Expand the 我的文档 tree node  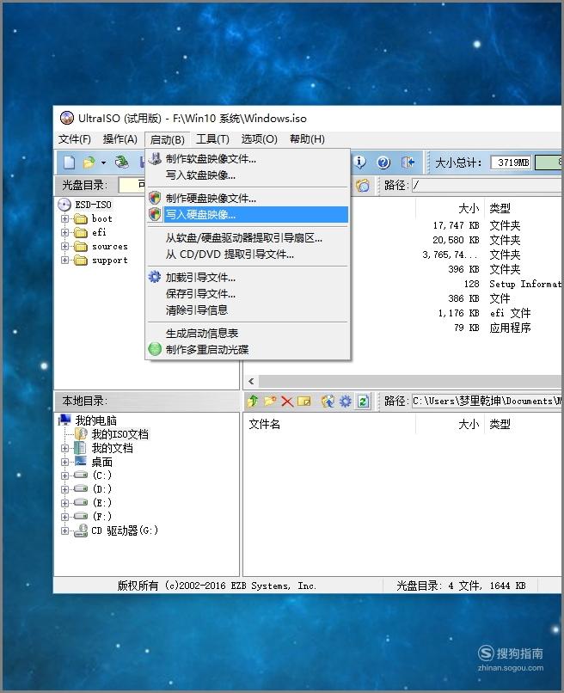[65, 448]
